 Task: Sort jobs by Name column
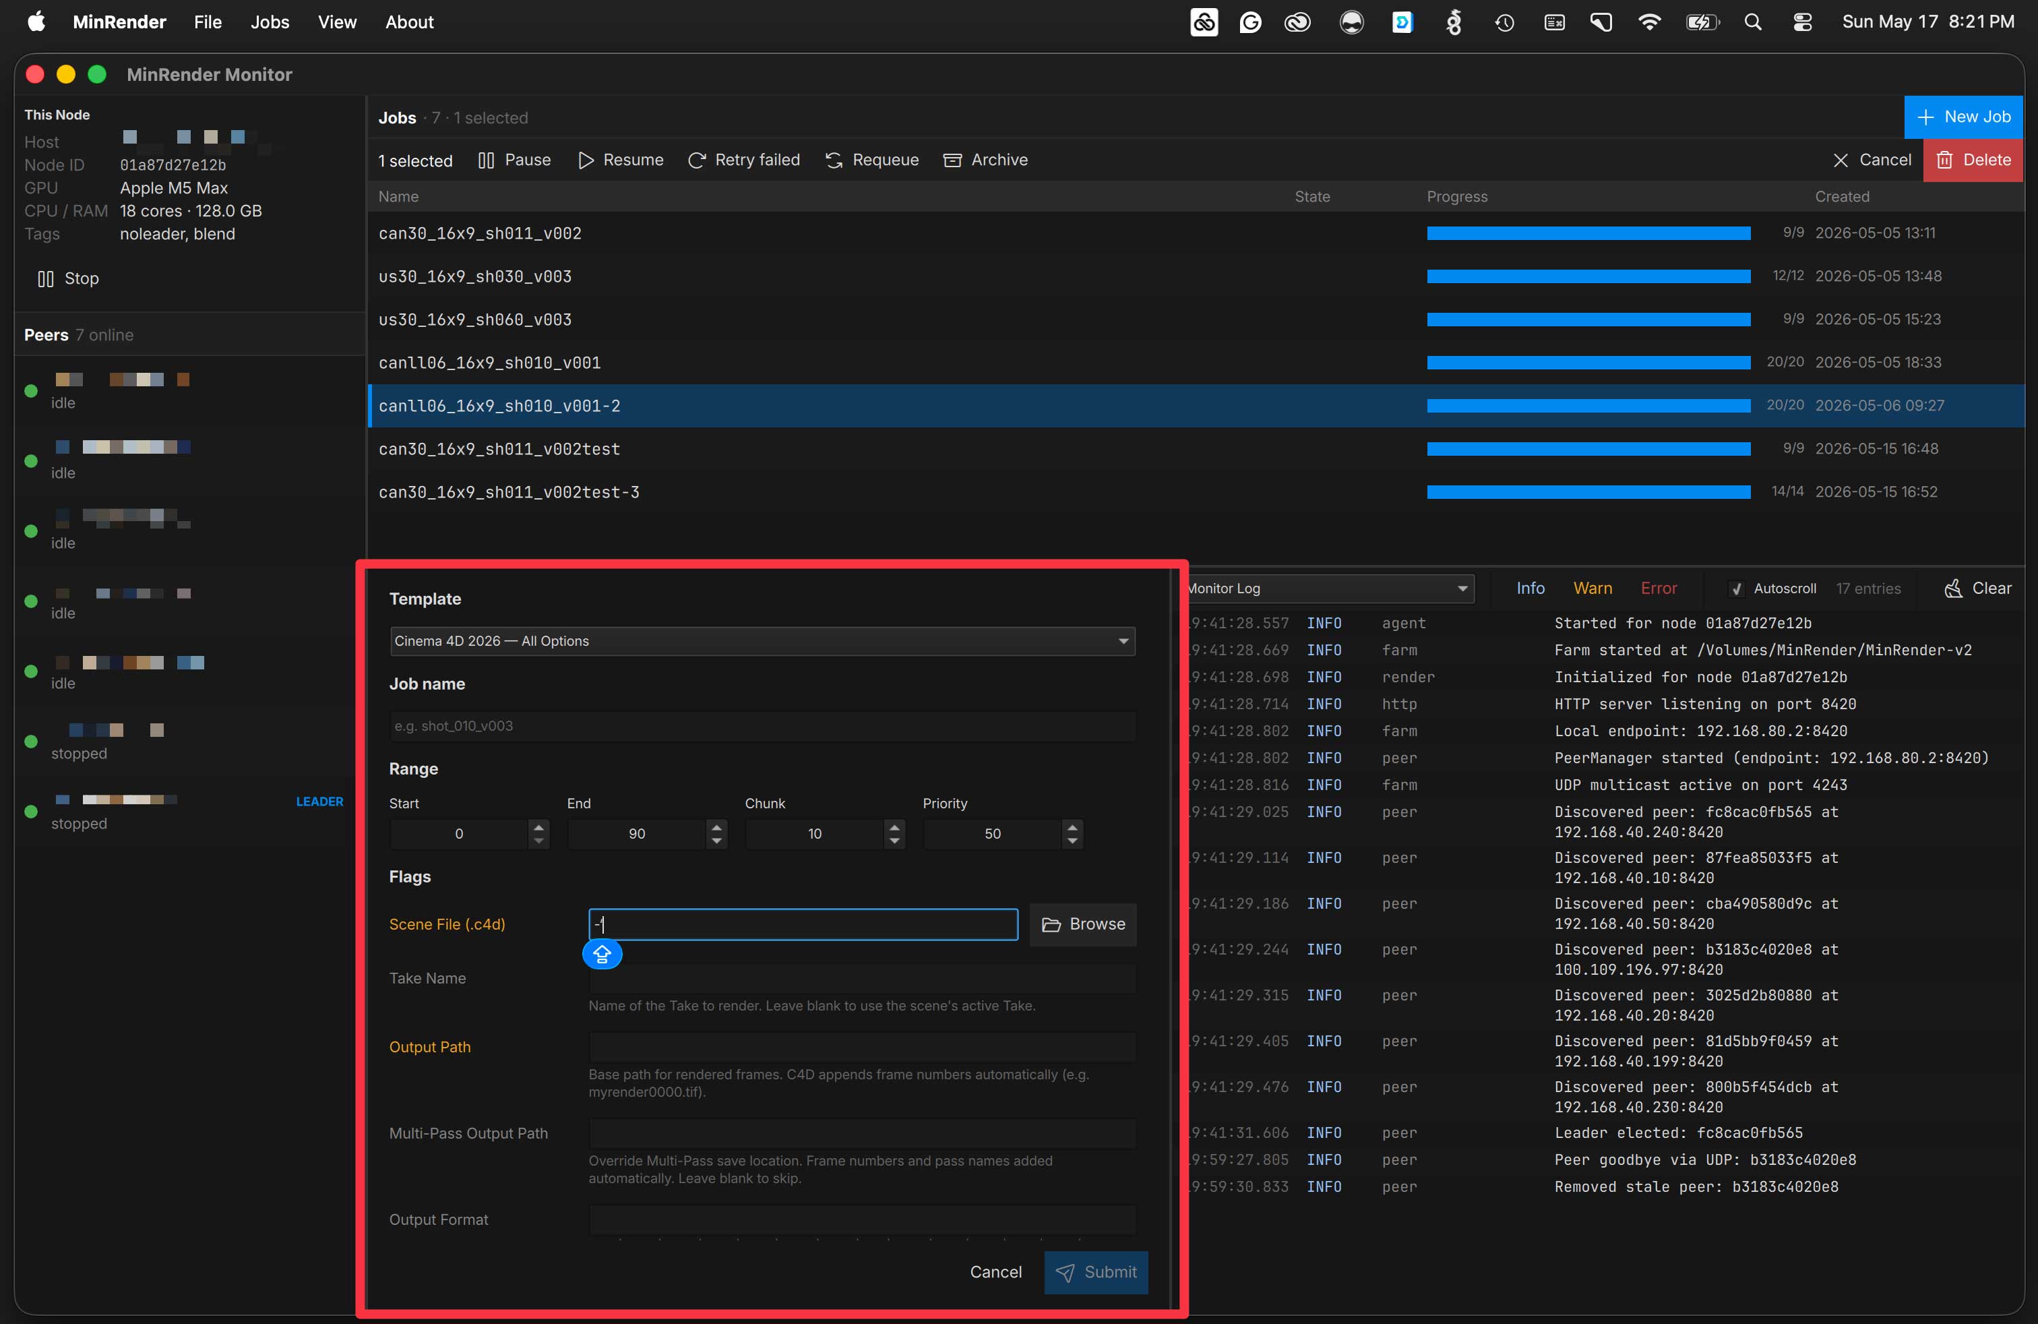click(x=398, y=197)
